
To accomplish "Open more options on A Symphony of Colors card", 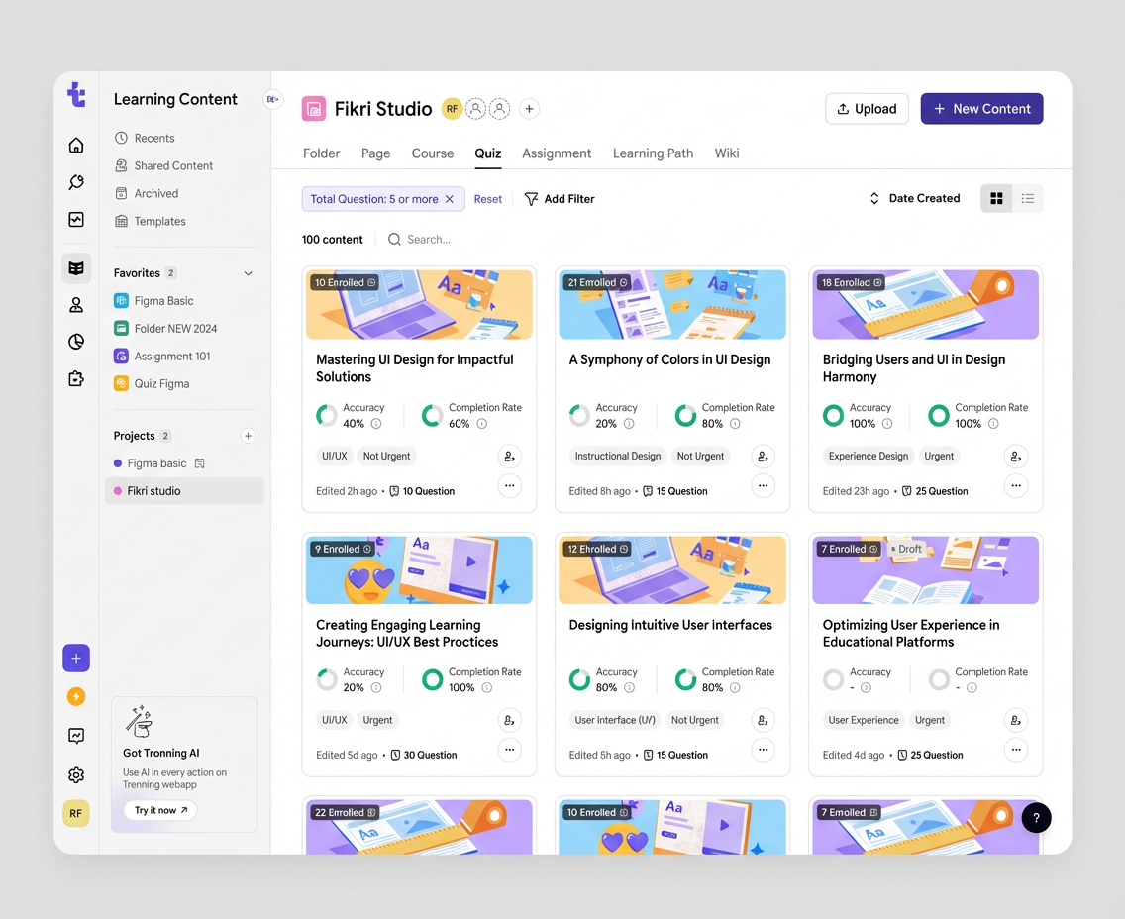I will (763, 486).
